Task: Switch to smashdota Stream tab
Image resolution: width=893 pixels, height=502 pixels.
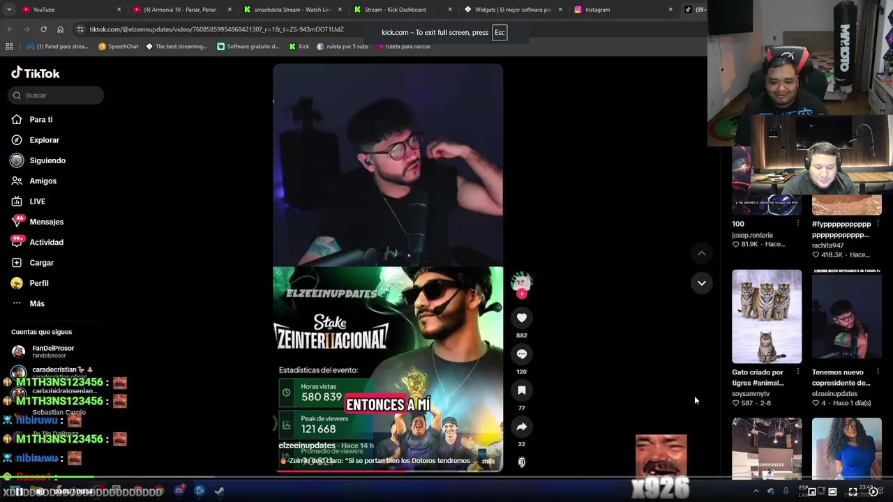Action: pyautogui.click(x=292, y=10)
